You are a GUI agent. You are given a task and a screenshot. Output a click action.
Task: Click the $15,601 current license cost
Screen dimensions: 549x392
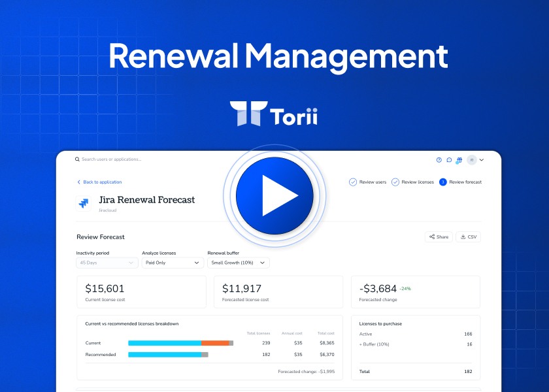[x=105, y=289]
